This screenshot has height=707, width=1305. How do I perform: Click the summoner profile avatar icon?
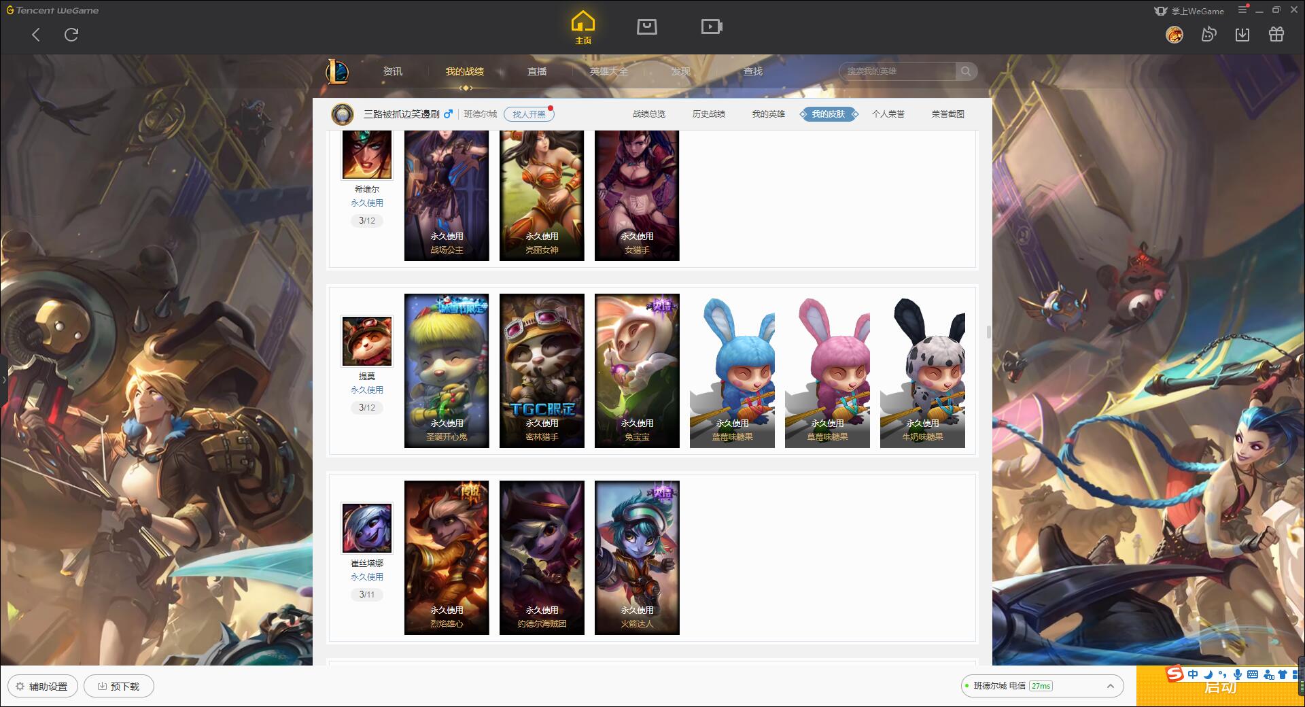[343, 114]
